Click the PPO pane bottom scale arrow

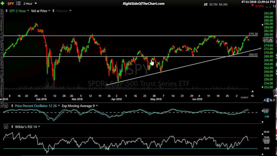click(262, 122)
